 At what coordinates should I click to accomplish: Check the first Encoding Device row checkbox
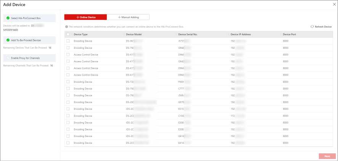tap(68, 41)
